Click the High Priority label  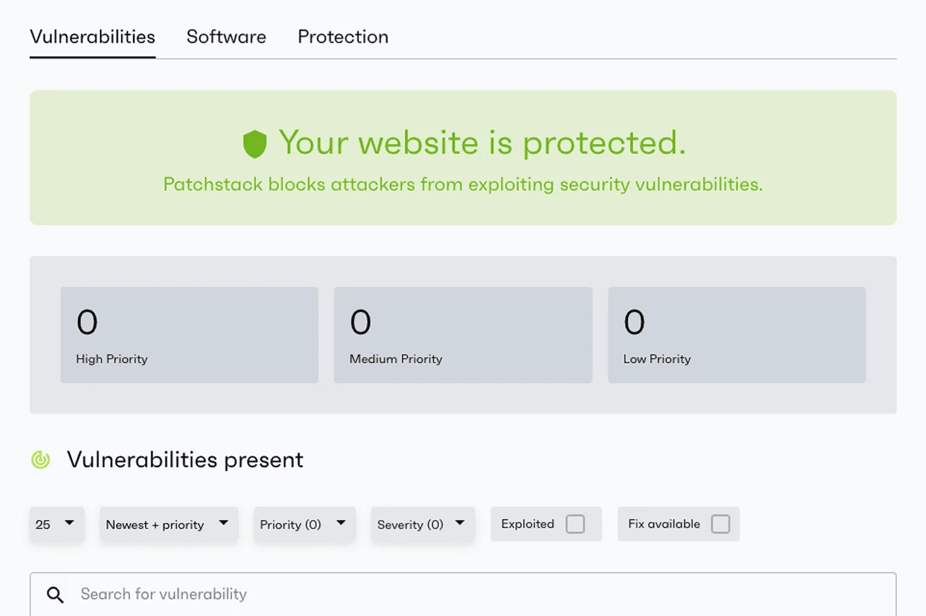[x=111, y=359]
